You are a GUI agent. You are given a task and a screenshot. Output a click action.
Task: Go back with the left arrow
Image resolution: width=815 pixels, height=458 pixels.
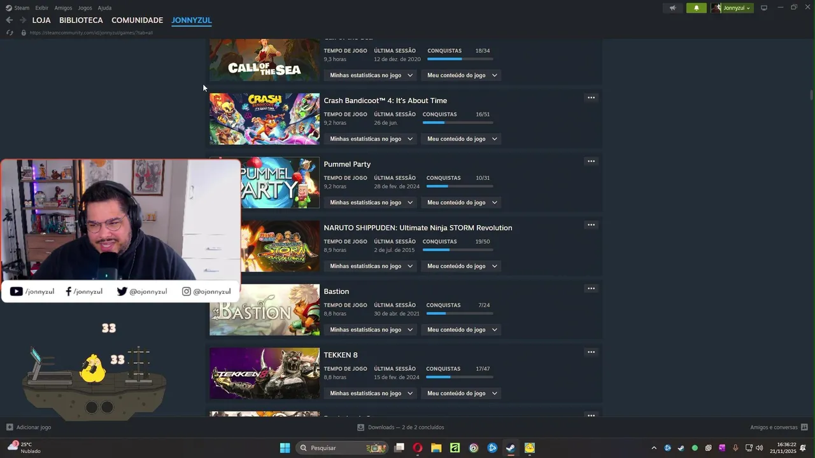[9, 20]
